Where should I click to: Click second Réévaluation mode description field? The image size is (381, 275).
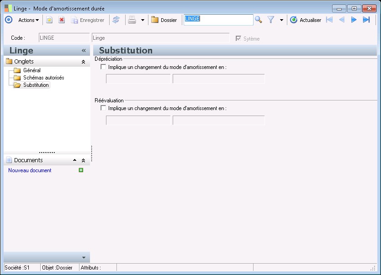[219, 120]
